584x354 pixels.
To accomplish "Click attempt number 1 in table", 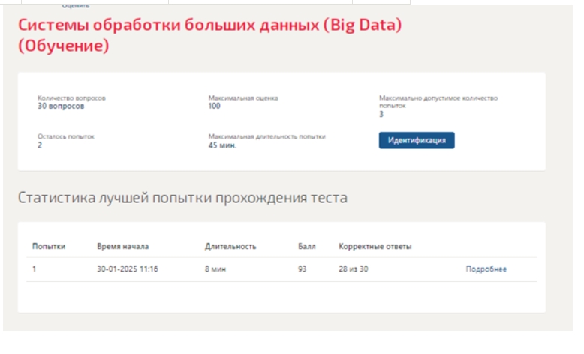I will pyautogui.click(x=34, y=268).
